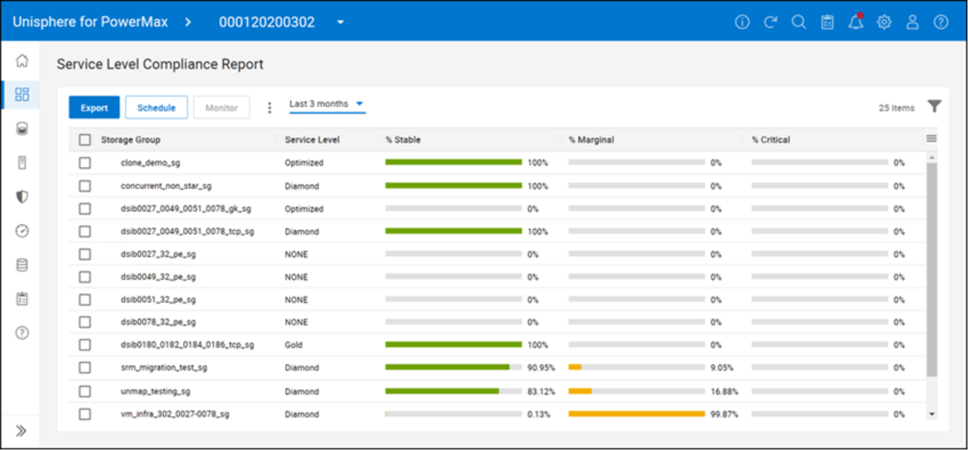Click the Service Level Compliance Report title
Image resolution: width=968 pixels, height=450 pixels.
(160, 64)
